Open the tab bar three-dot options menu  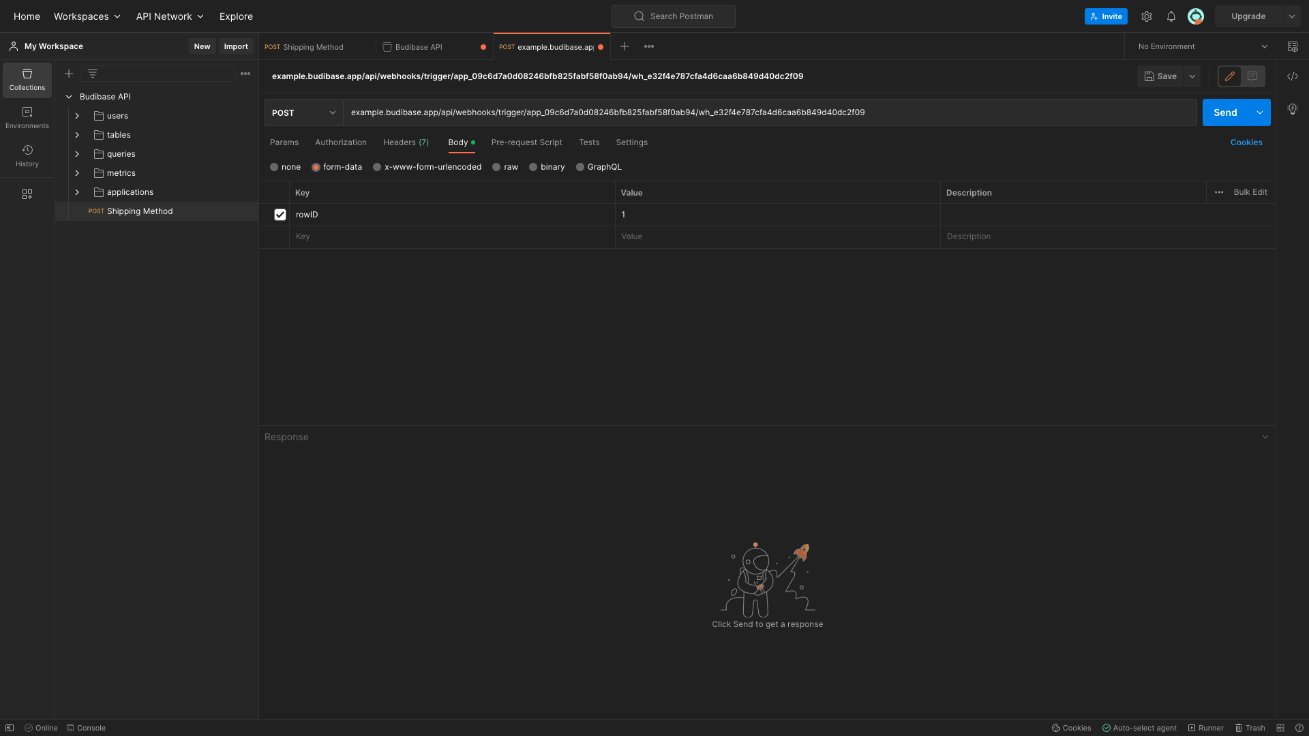pos(649,46)
